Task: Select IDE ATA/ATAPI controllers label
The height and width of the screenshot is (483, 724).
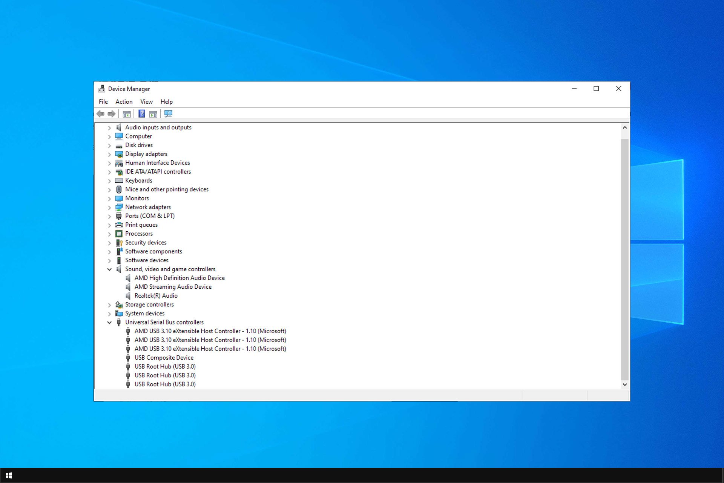Action: 158,171
